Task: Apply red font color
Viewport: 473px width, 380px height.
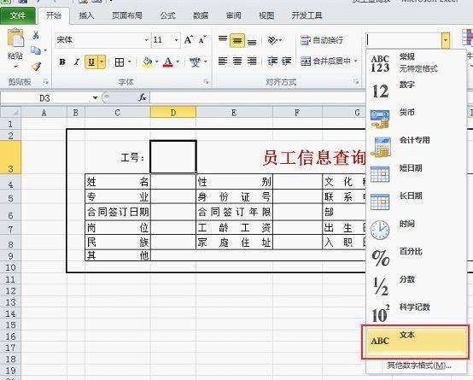Action: point(168,62)
